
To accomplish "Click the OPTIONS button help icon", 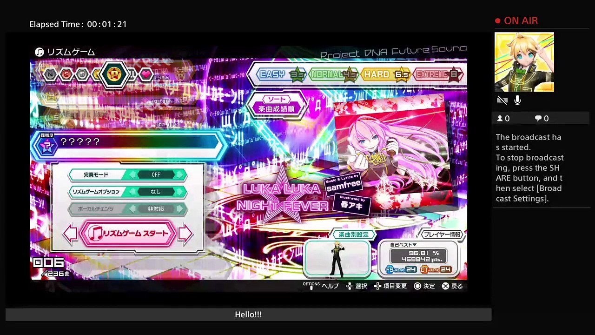I will tap(311, 286).
